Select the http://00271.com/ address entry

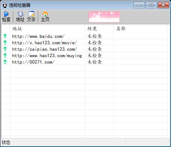(33, 62)
